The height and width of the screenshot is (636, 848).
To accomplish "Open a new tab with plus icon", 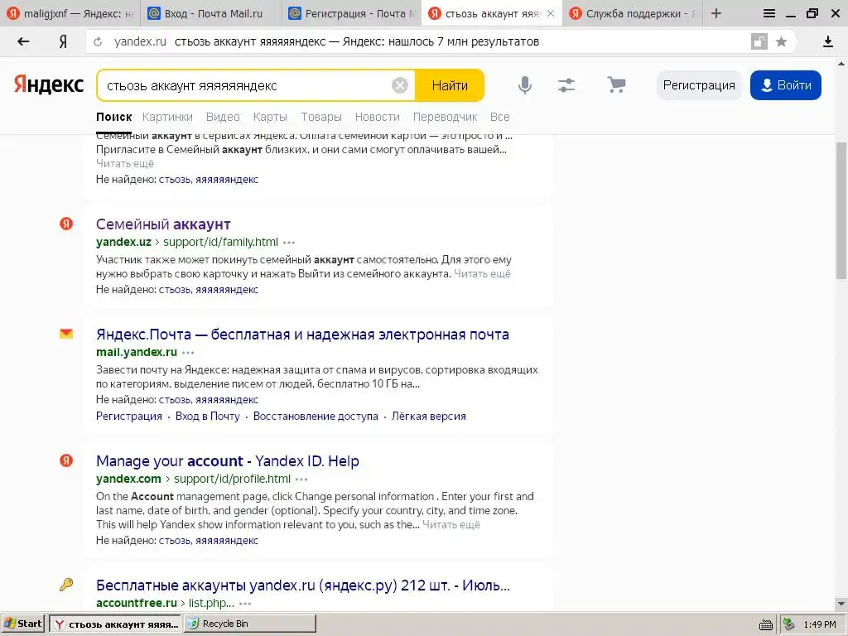I will [x=716, y=13].
